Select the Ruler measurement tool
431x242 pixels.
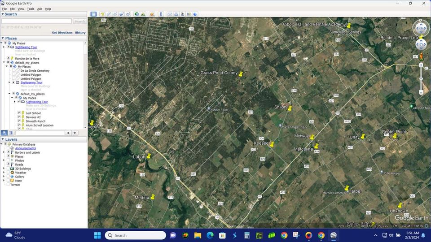pyautogui.click(x=161, y=14)
